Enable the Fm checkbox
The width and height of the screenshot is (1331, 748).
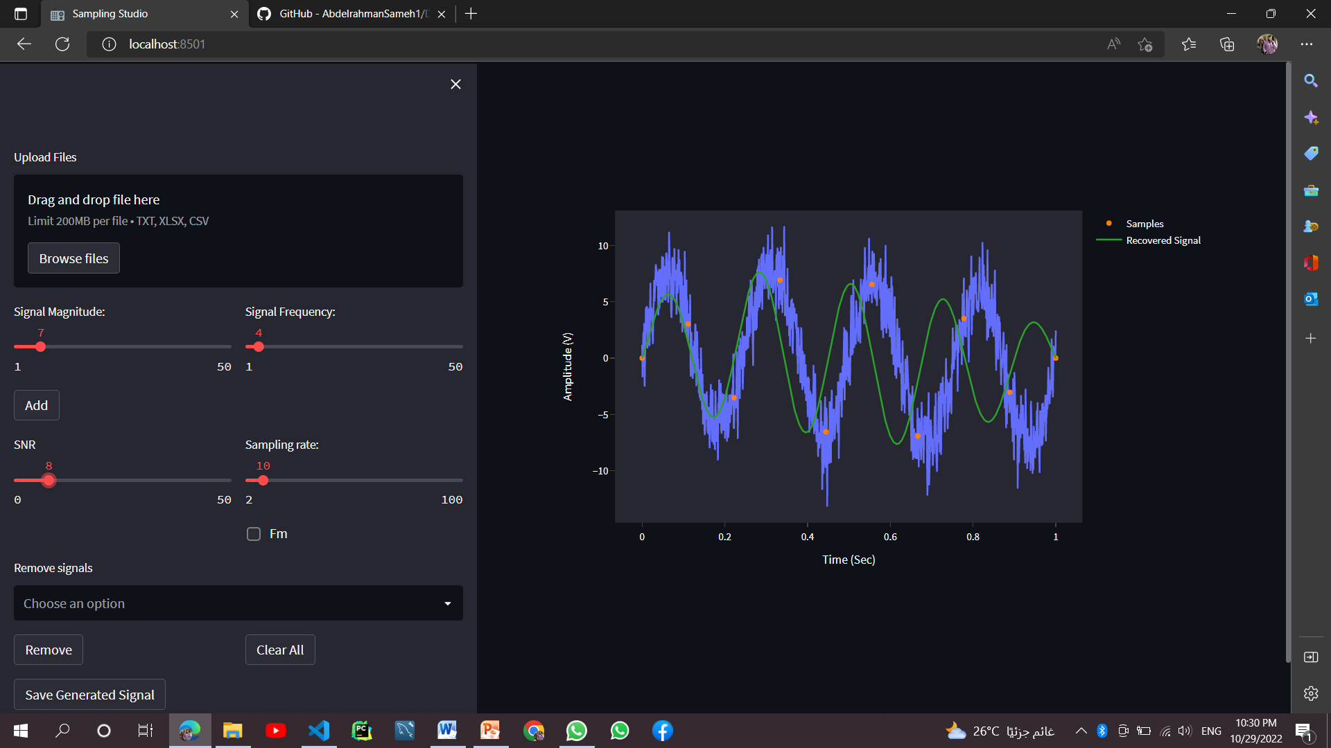pyautogui.click(x=253, y=533)
